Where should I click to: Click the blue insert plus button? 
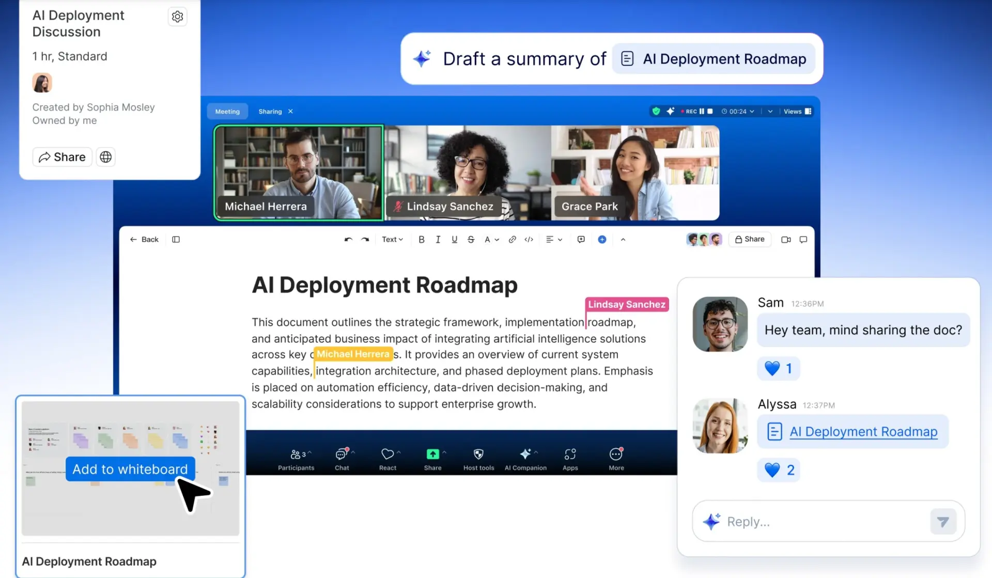tap(602, 239)
